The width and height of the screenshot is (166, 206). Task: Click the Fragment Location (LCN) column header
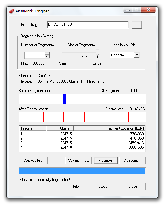110,128
